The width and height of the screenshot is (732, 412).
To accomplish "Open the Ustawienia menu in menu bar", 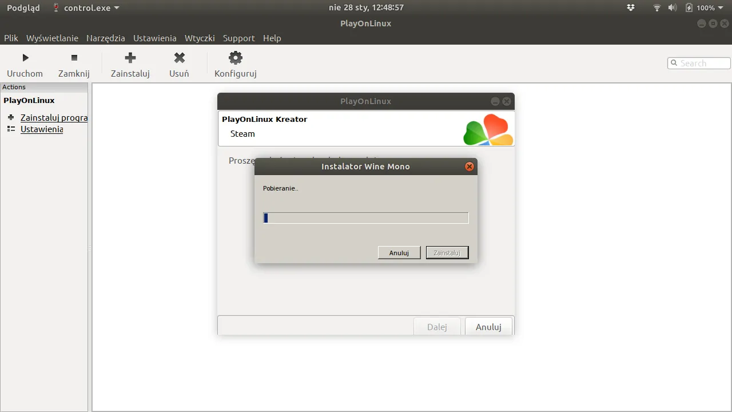I will pyautogui.click(x=155, y=38).
